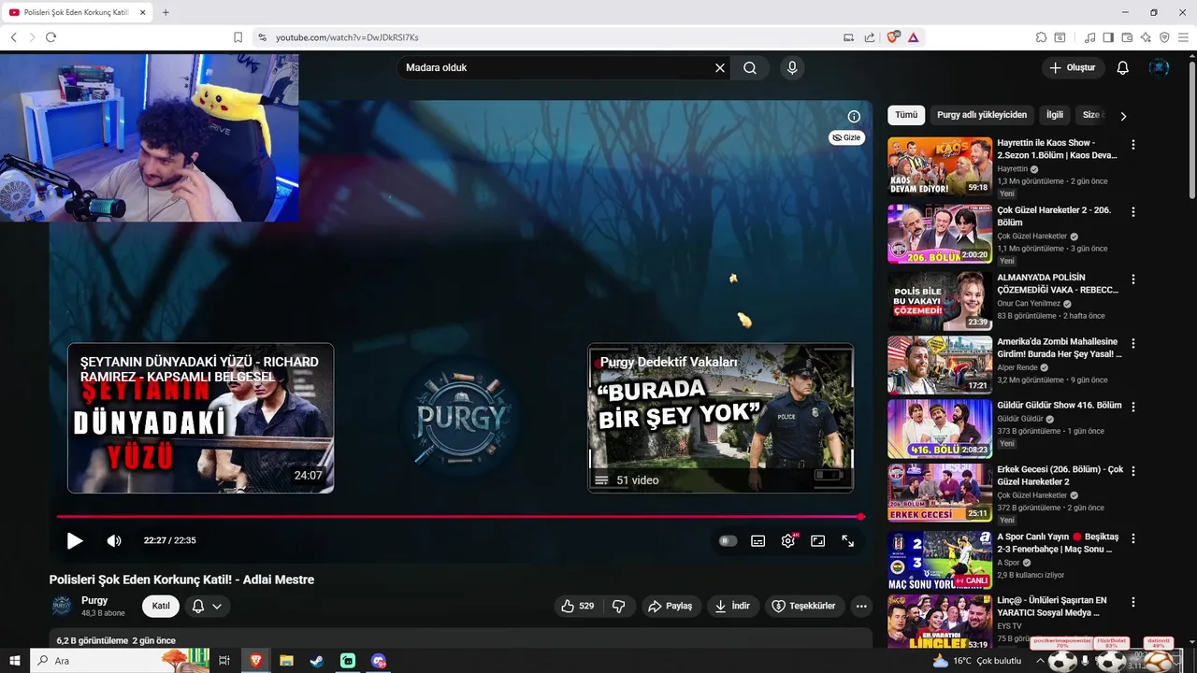Clear the YouTube search box text

point(720,68)
